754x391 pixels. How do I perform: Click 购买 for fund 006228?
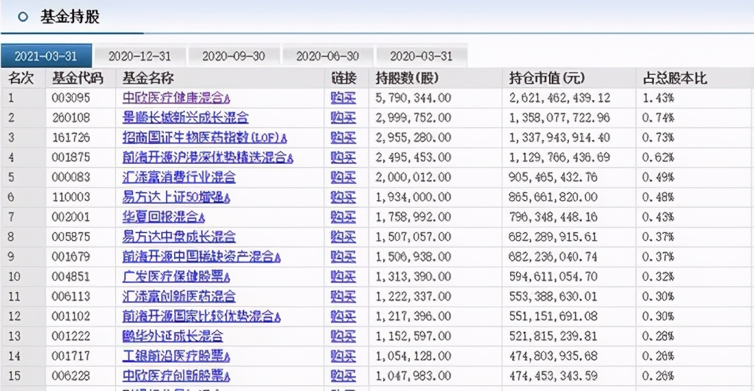(x=343, y=376)
